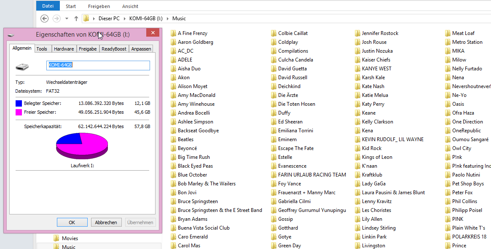Switch to the Freigabe tab in properties
Image resolution: width=491 pixels, height=249 pixels.
pyautogui.click(x=88, y=49)
